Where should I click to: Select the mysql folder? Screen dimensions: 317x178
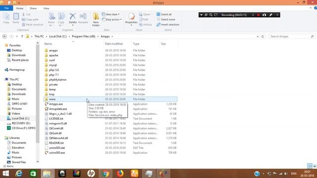(53, 65)
